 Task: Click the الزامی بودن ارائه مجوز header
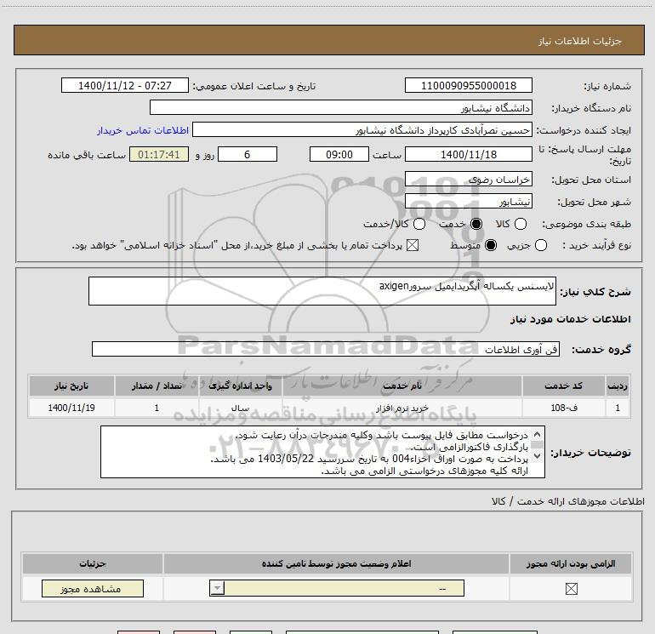(x=571, y=563)
